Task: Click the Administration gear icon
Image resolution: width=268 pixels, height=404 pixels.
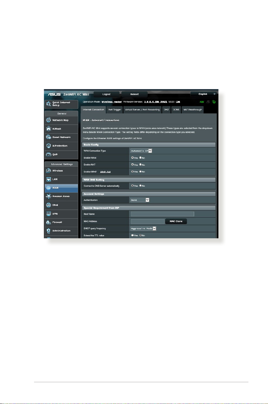Action: [49, 231]
